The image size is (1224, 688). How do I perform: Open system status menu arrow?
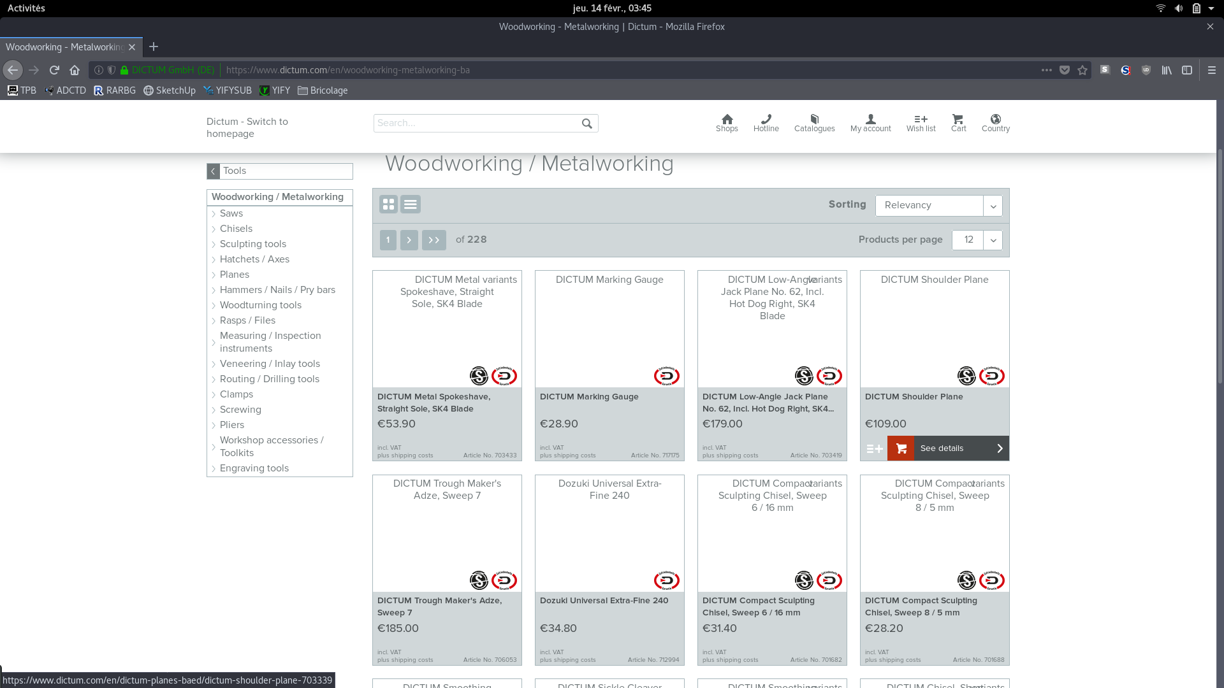point(1211,8)
